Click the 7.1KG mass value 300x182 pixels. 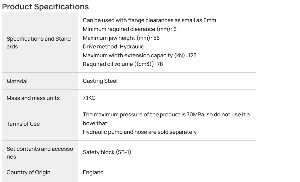point(89,98)
